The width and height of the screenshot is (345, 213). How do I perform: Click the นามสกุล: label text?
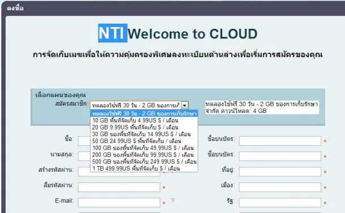62,155
